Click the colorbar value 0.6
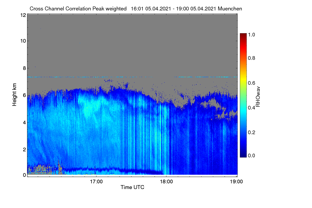 [x=251, y=83]
